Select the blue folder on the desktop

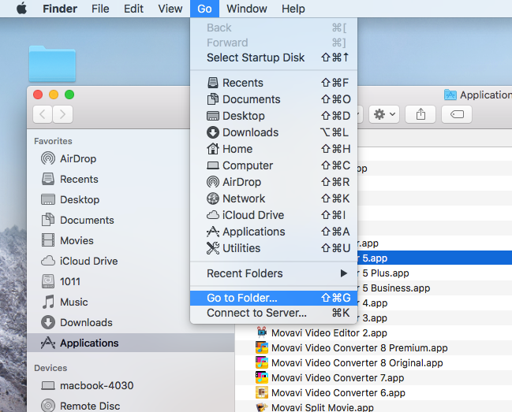tap(52, 64)
